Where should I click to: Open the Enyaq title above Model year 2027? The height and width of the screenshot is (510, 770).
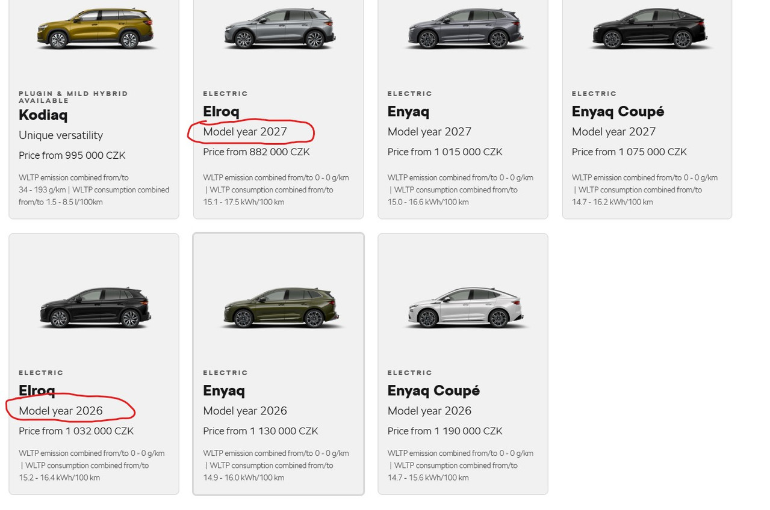pos(408,111)
